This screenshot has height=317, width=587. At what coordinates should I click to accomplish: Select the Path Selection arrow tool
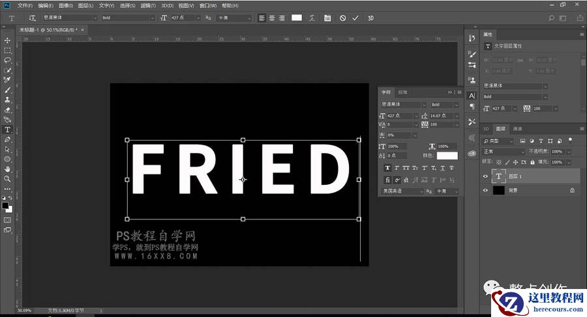[x=7, y=149]
